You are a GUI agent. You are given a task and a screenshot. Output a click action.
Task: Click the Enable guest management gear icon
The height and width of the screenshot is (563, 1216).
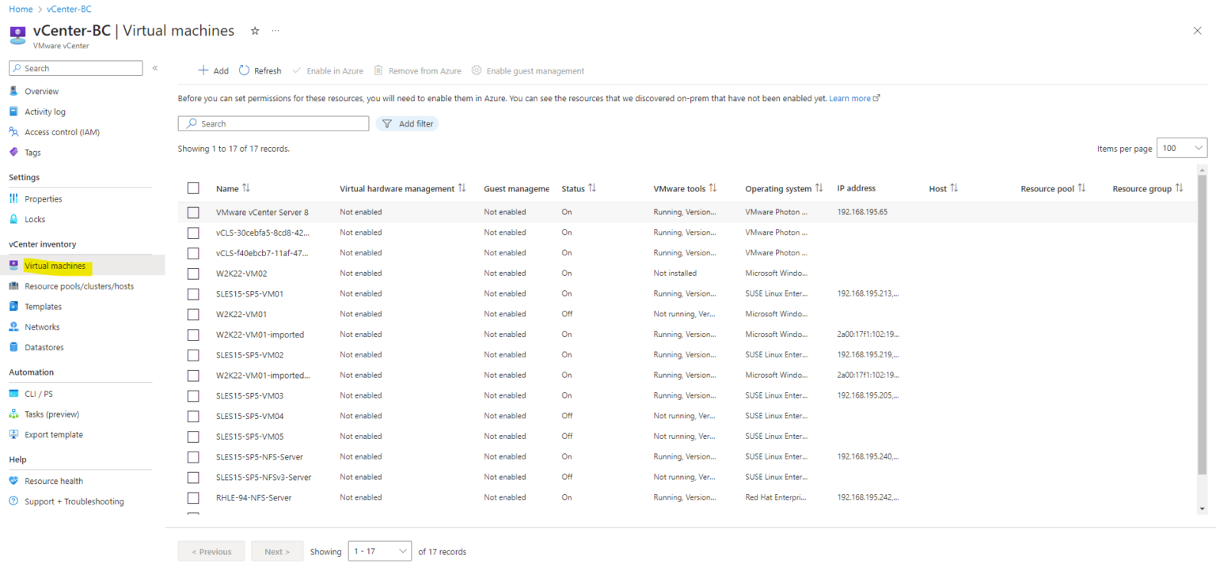pos(476,70)
